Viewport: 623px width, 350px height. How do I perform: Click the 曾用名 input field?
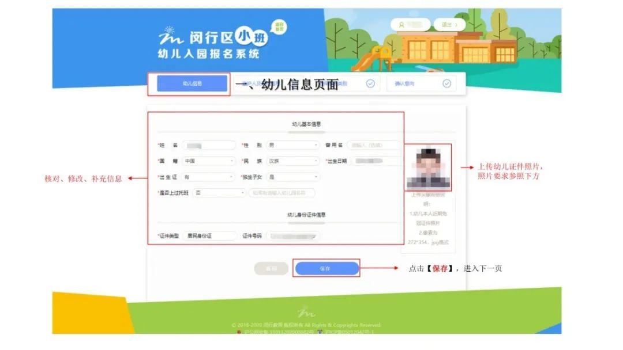coord(374,146)
